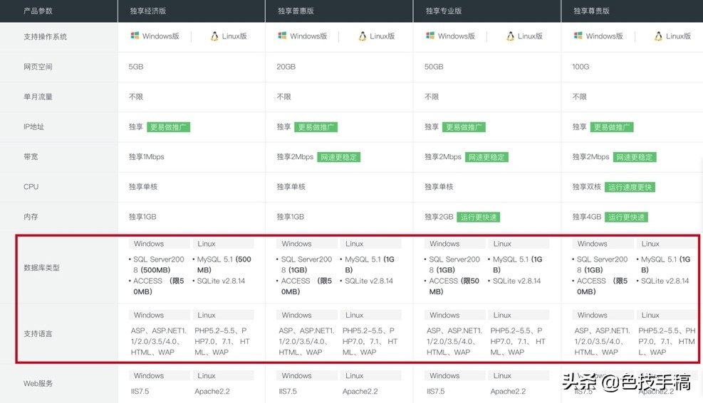Click the CPU row label
The width and height of the screenshot is (703, 403).
[x=31, y=186]
